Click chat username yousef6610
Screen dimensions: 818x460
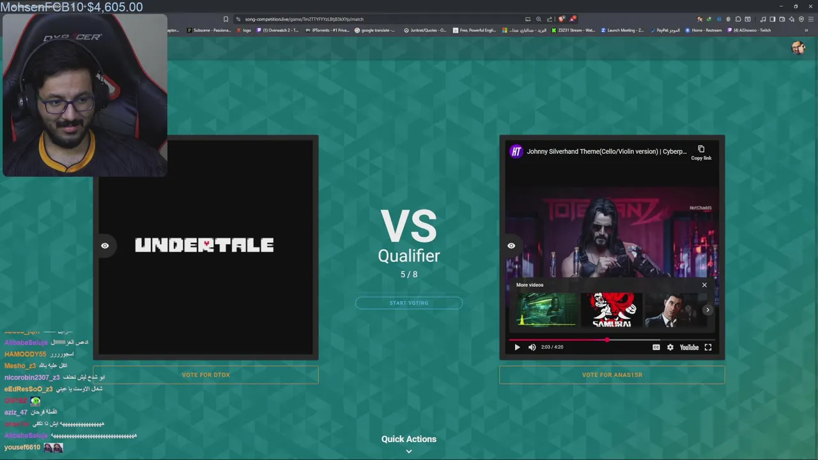(x=22, y=447)
